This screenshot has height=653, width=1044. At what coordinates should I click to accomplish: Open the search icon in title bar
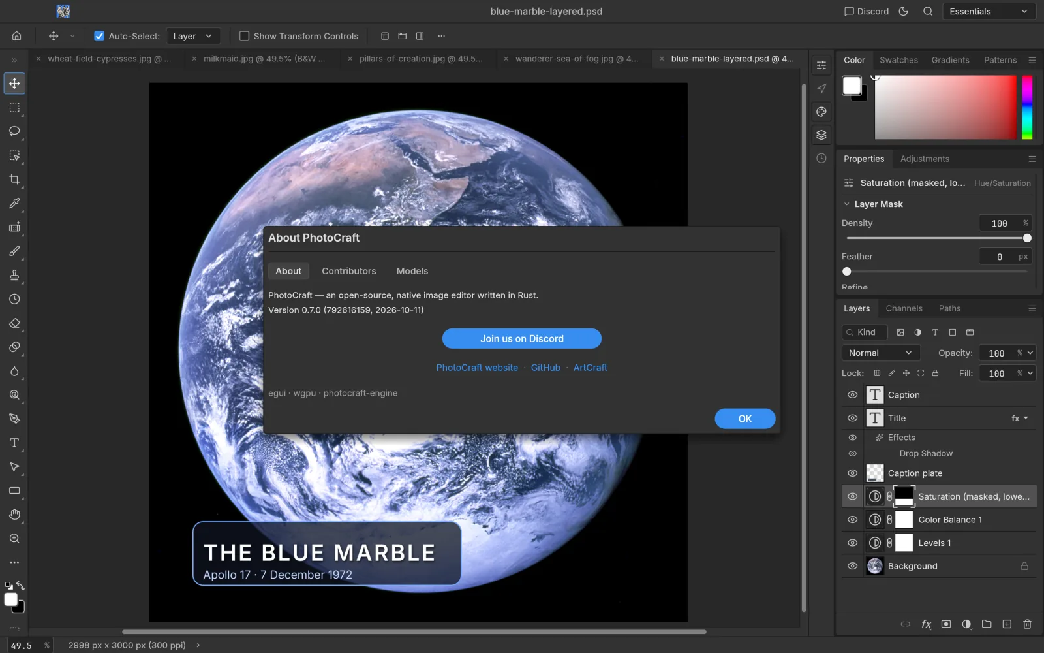927,11
